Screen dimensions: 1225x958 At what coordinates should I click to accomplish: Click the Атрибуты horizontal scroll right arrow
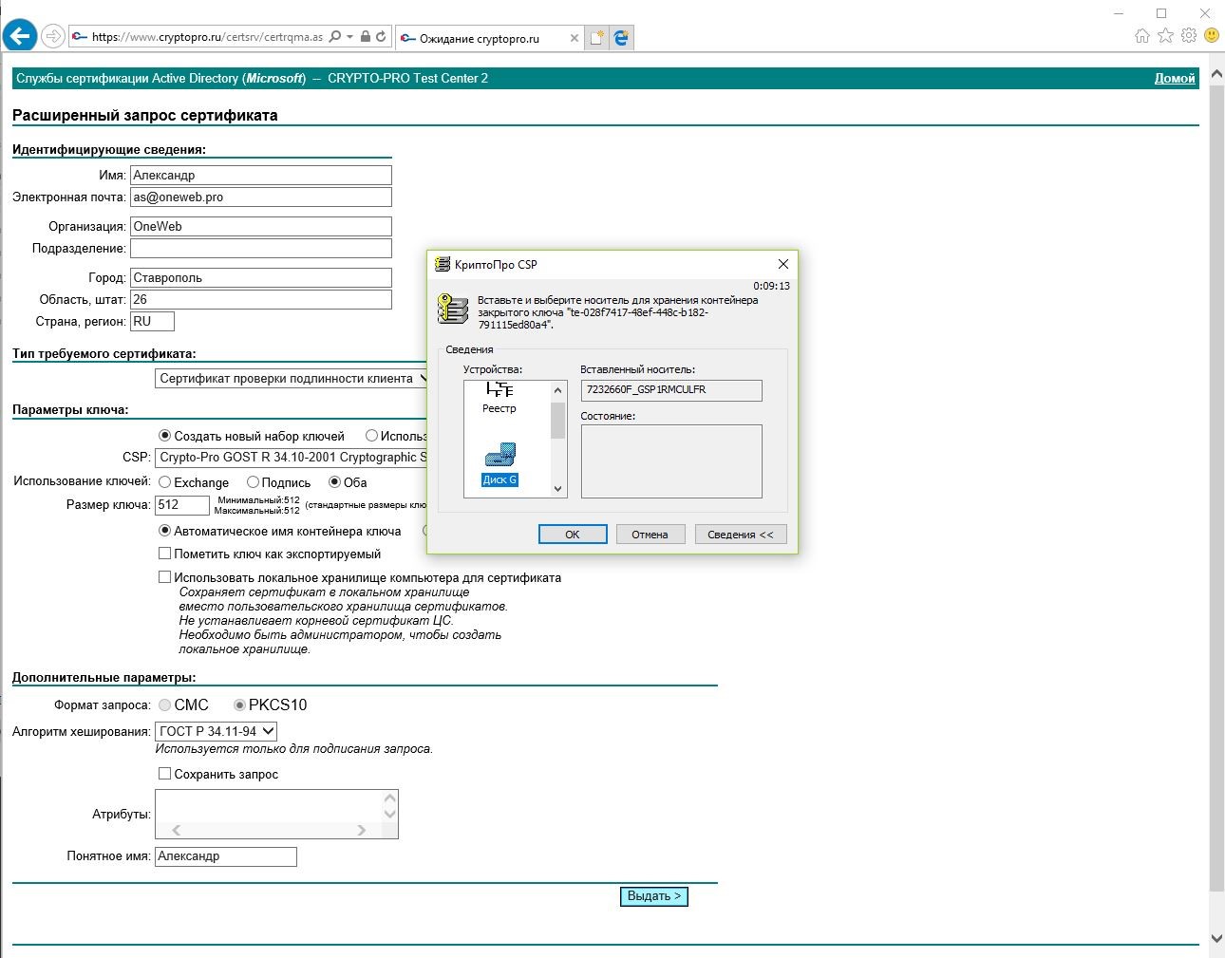361,830
